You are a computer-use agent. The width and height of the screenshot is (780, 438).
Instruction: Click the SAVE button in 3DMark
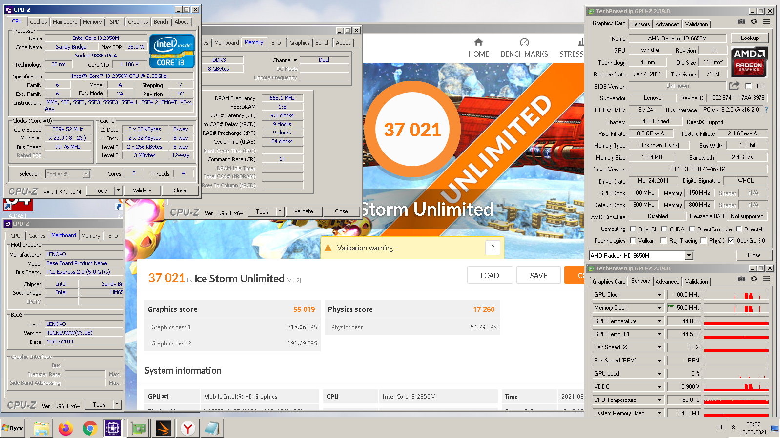[538, 275]
